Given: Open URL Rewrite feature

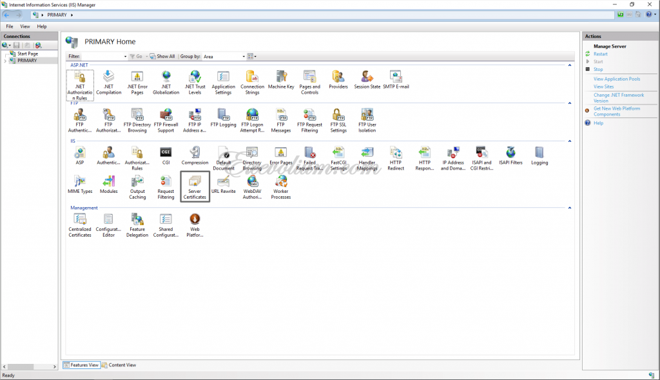Looking at the screenshot, I should coord(224,185).
